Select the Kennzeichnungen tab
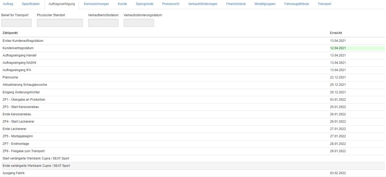386x177 pixels. (96, 4)
